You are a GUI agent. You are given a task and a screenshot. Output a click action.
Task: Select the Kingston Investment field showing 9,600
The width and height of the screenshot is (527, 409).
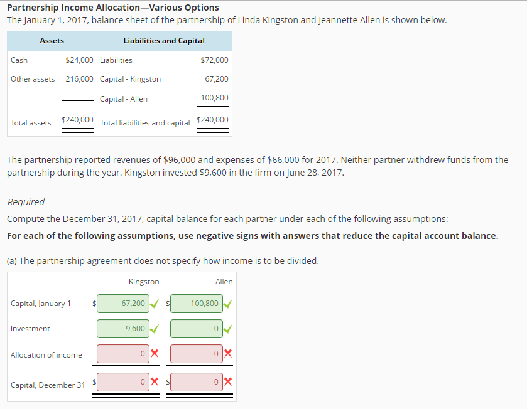[122, 328]
